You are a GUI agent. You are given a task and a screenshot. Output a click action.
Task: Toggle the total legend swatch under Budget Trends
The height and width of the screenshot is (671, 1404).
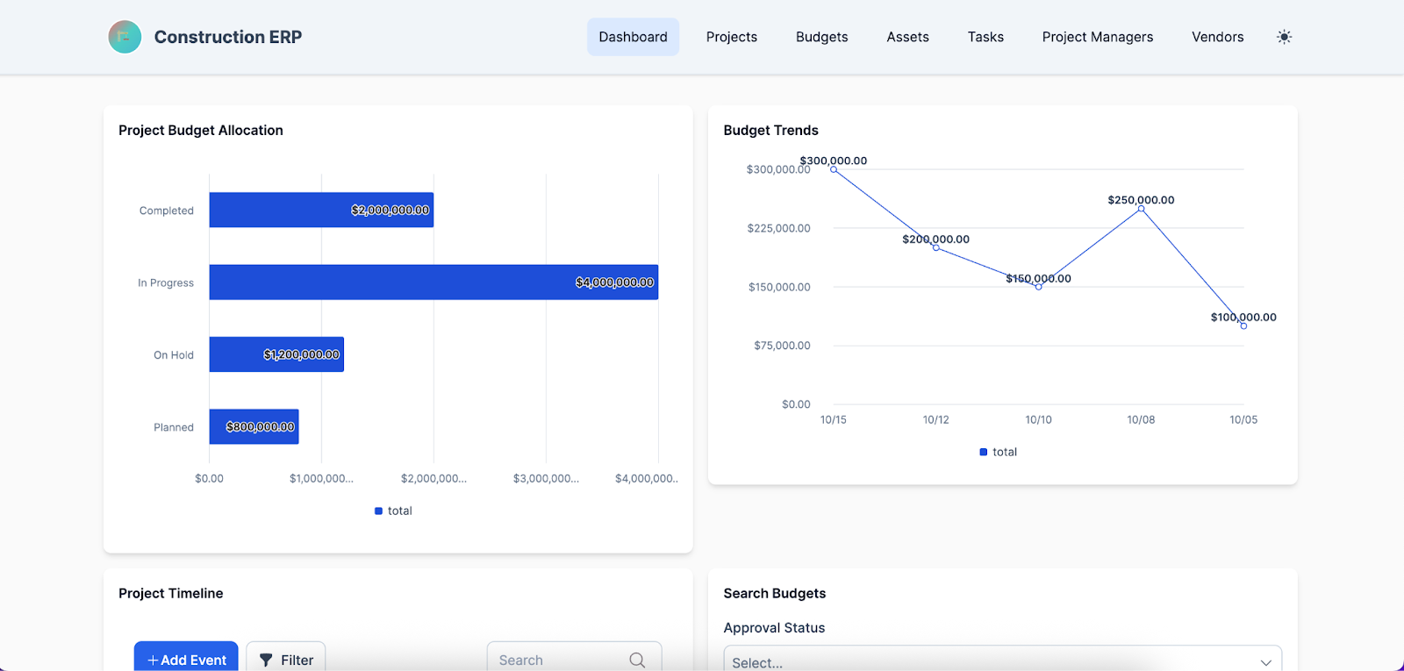[984, 452]
